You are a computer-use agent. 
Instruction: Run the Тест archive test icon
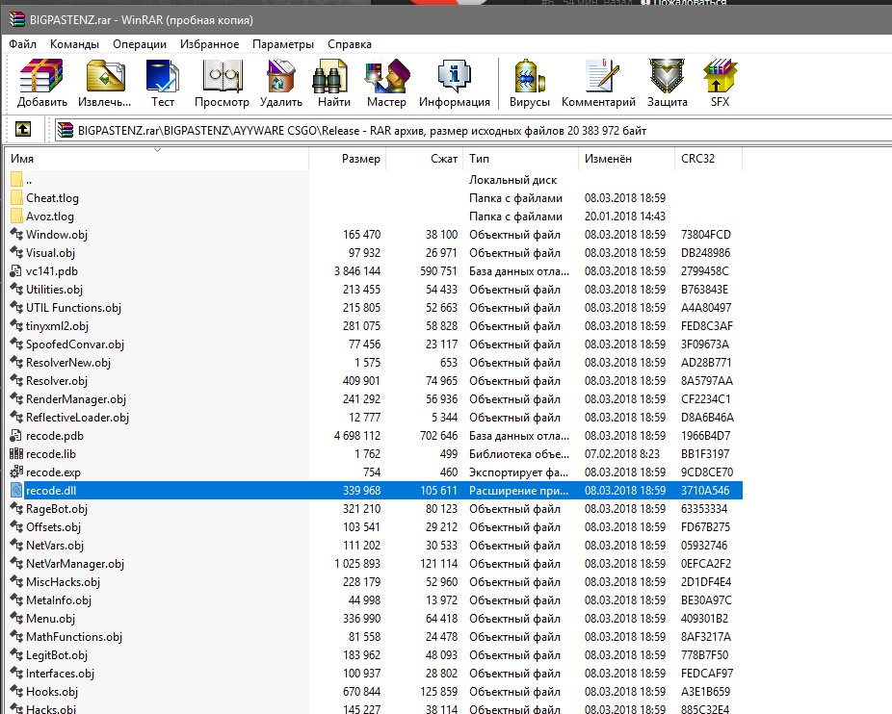tap(162, 76)
